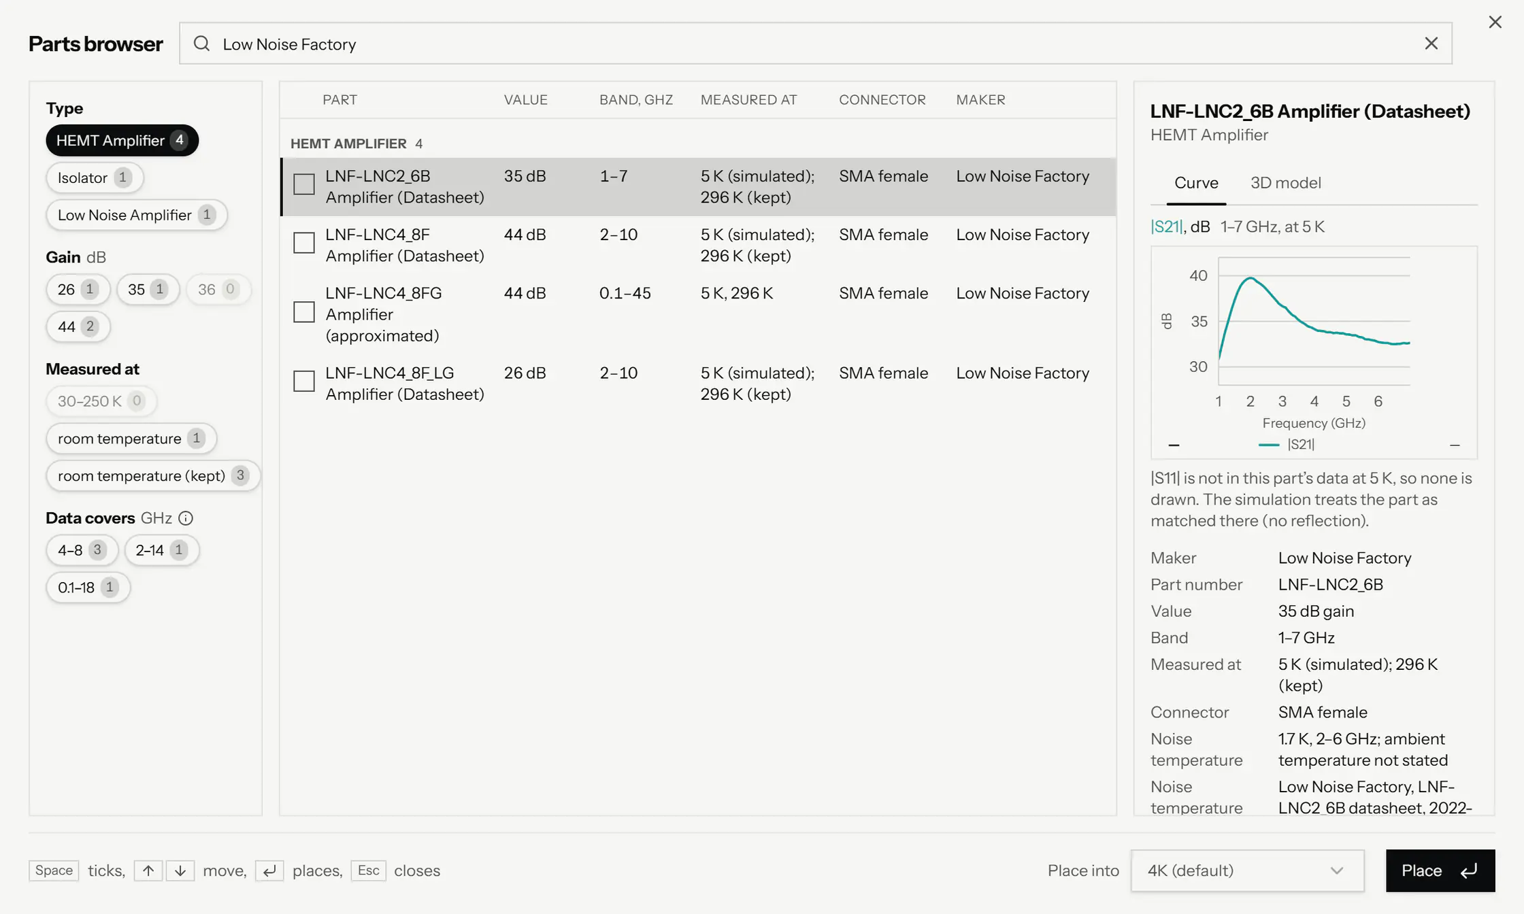Open the Place into 4K dropdown
Screen dimensions: 1524x914
1247,870
